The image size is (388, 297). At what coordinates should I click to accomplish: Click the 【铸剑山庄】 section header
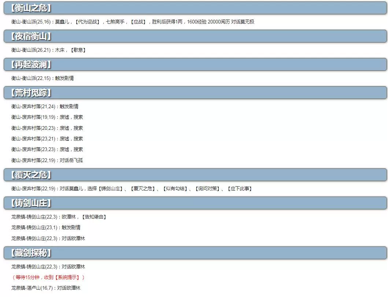coord(195,203)
